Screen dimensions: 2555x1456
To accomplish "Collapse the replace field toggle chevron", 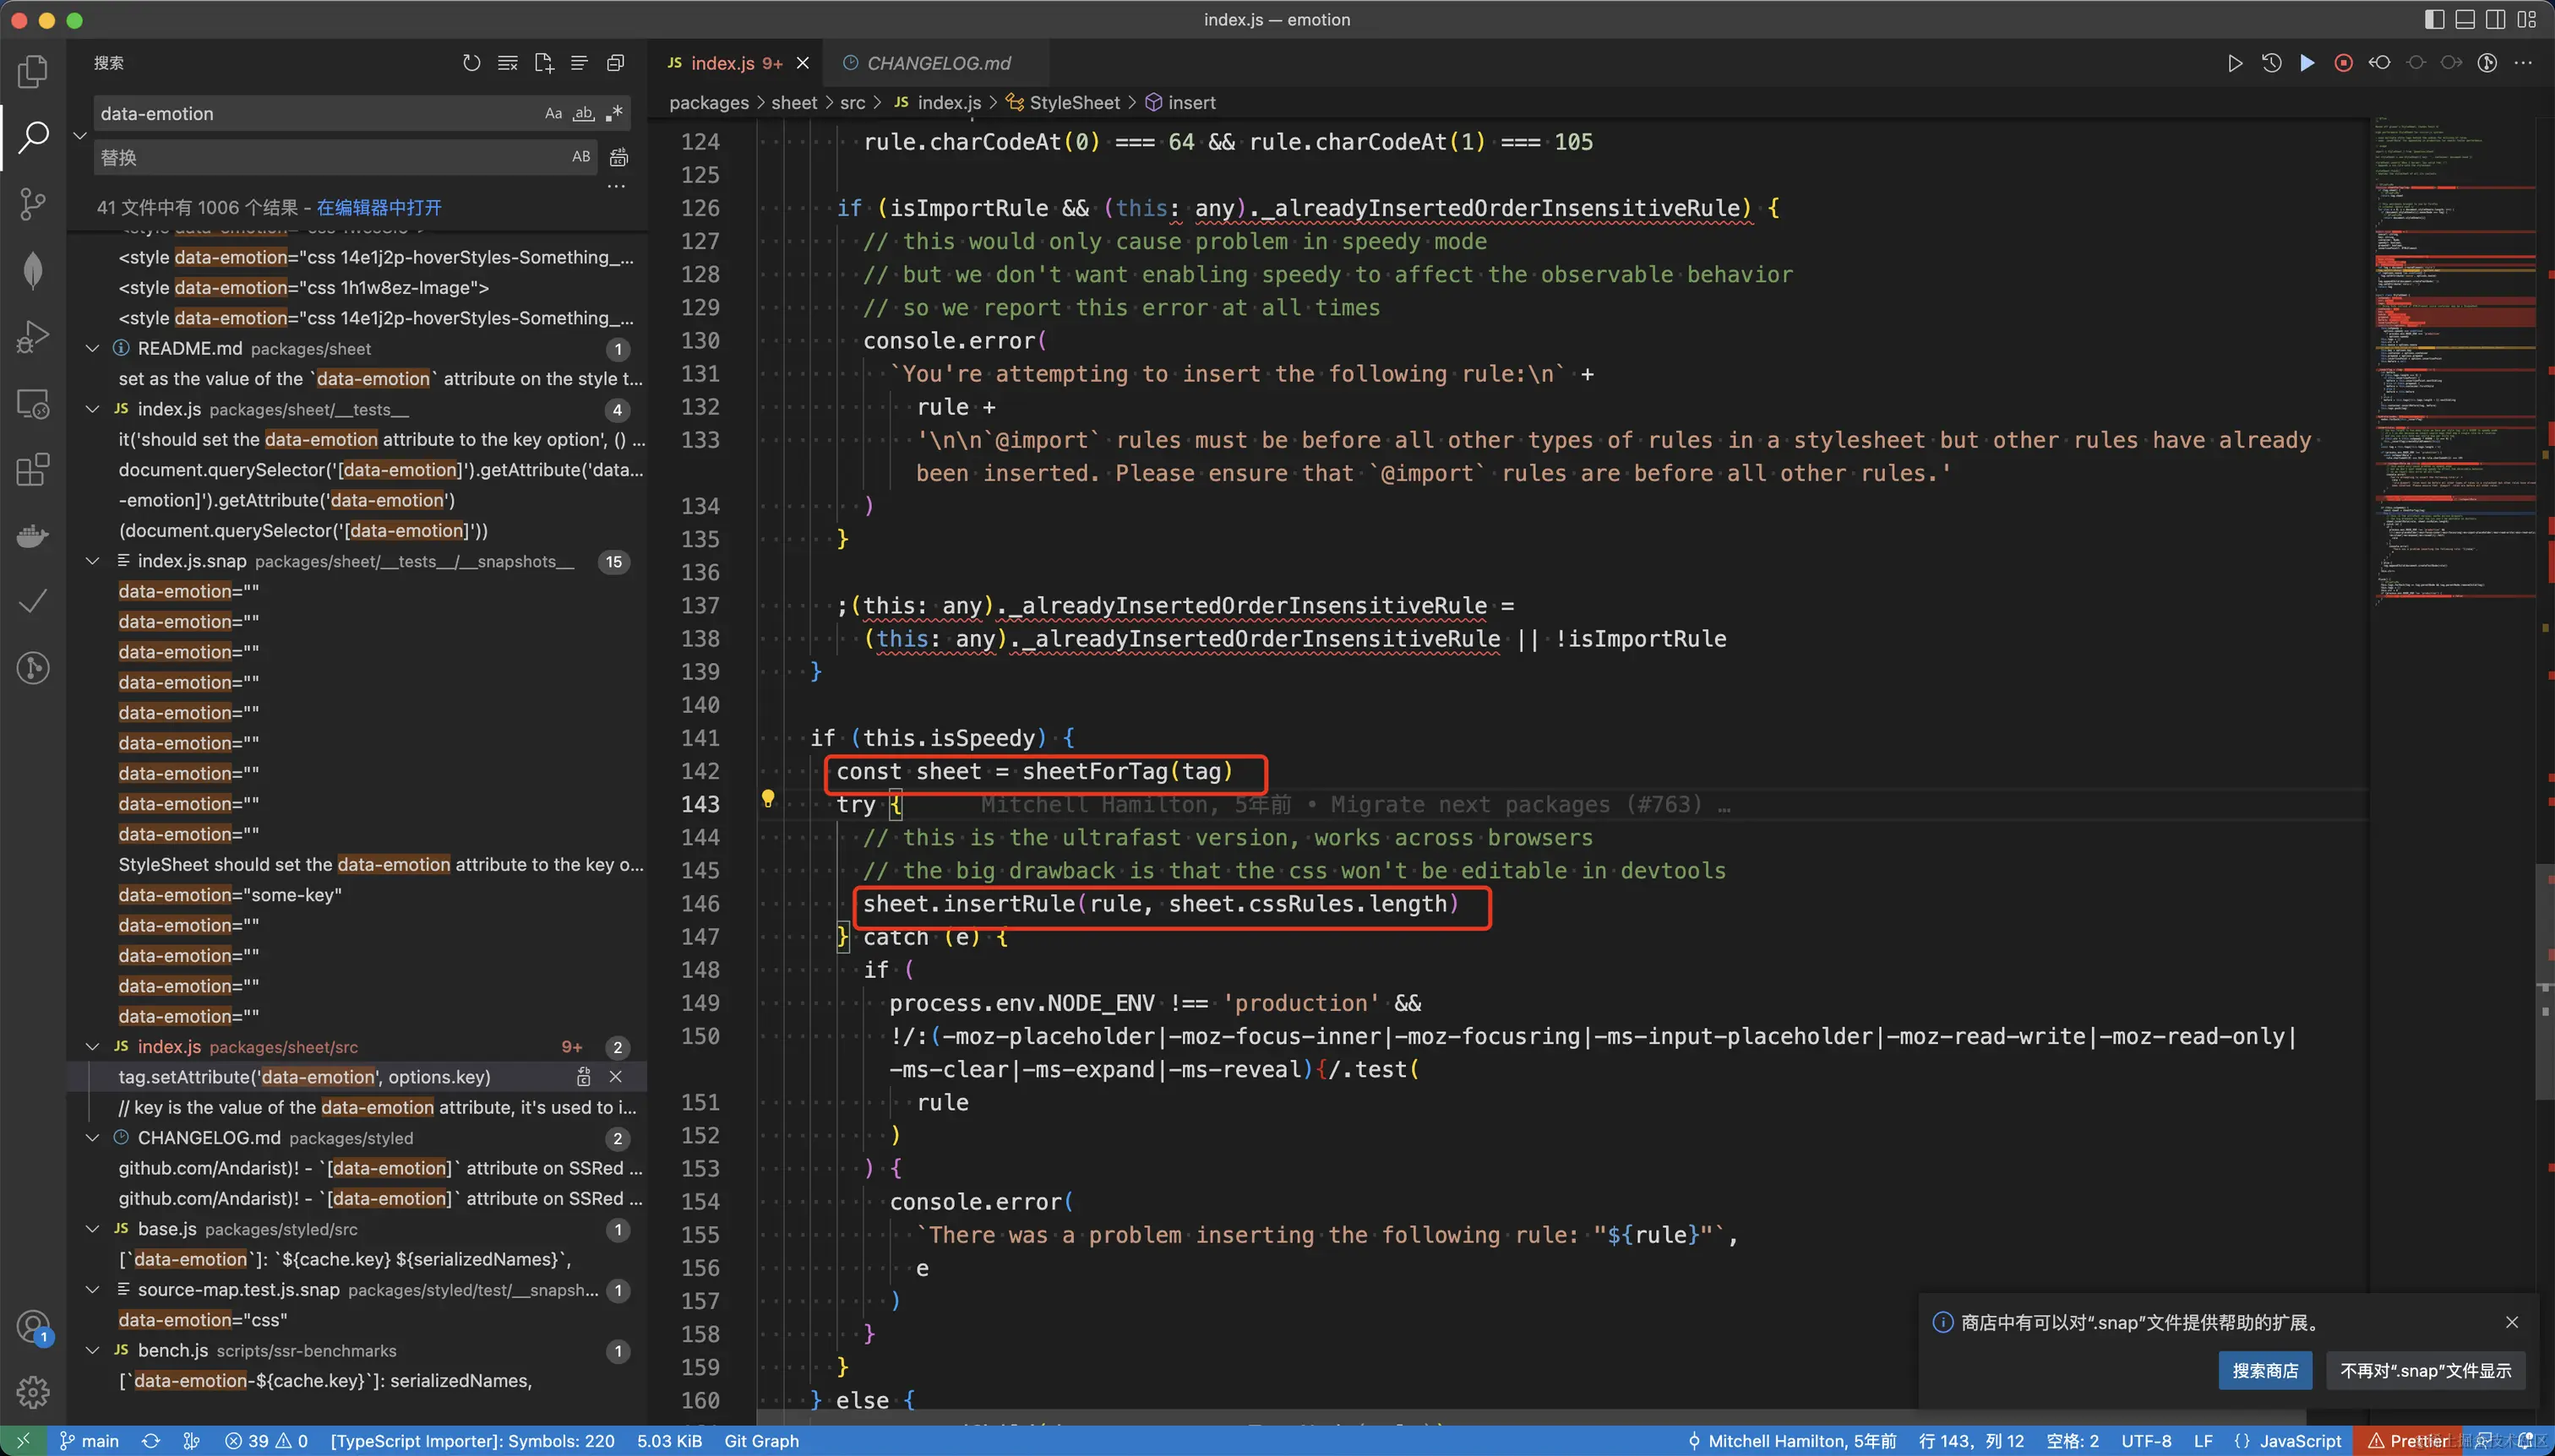I will 80,135.
